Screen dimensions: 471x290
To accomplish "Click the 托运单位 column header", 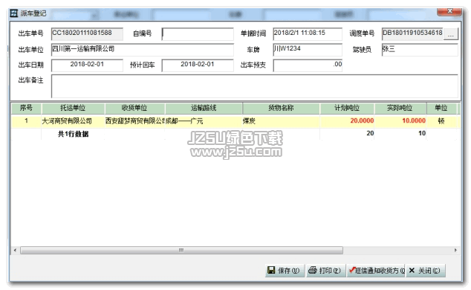I will 73,108.
